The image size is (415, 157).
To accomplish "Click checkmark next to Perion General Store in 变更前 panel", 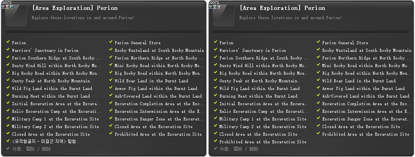I will click(x=111, y=42).
